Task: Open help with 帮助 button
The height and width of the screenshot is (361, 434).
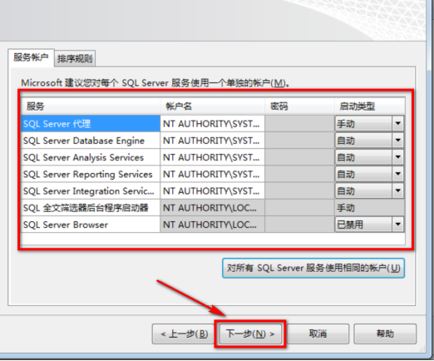Action: coord(385,334)
